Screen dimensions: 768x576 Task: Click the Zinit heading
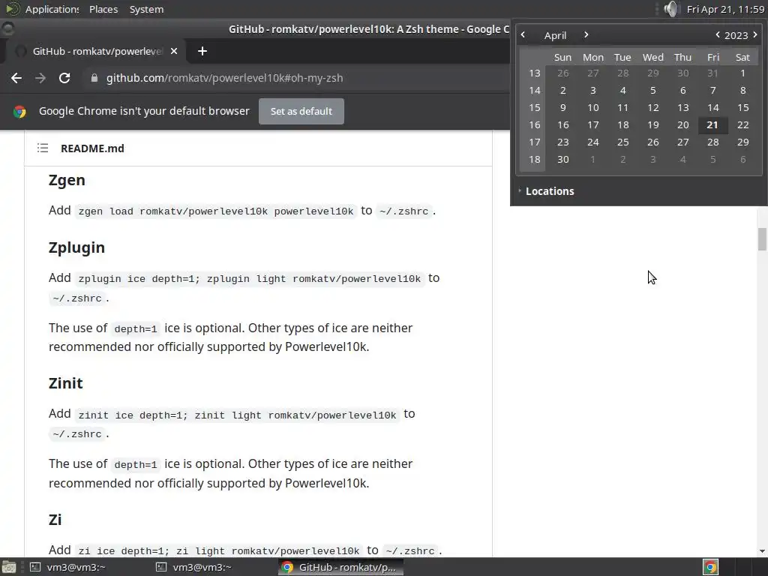66,383
